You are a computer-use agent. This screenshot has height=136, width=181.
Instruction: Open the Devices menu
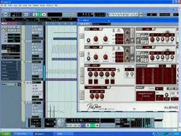click(42, 5)
